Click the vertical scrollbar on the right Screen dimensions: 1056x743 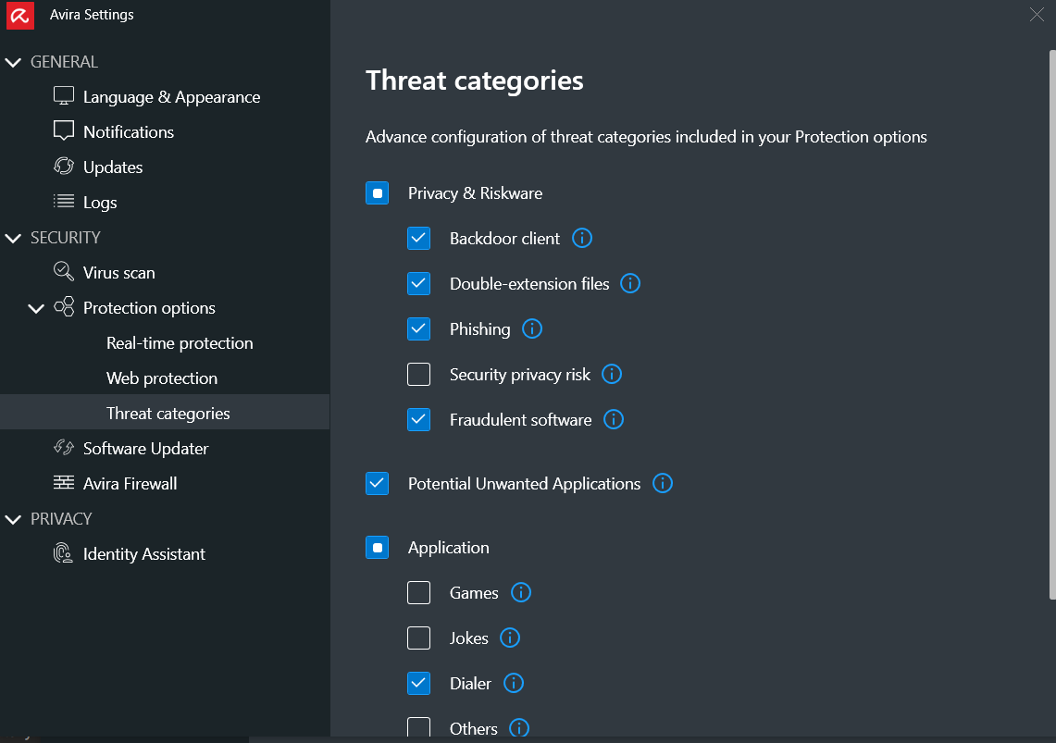tap(1051, 324)
